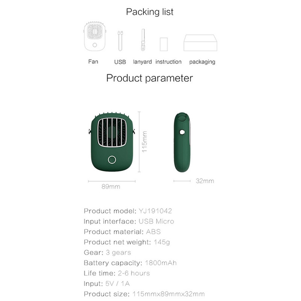Click the 115mm height dimension label
The width and height of the screenshot is (301, 301).
[x=144, y=141]
